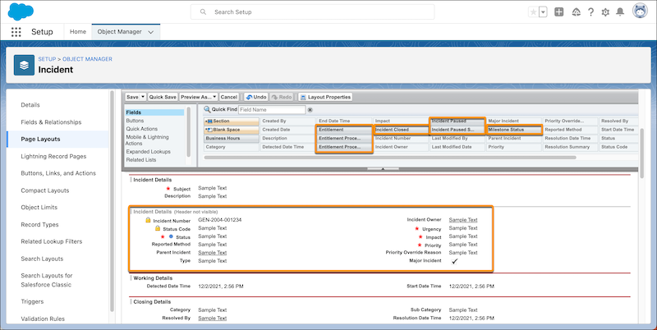Select the Entitlement field in the palette

(344, 130)
